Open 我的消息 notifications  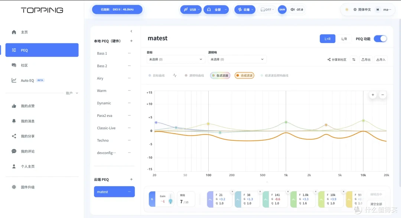[x=27, y=121]
